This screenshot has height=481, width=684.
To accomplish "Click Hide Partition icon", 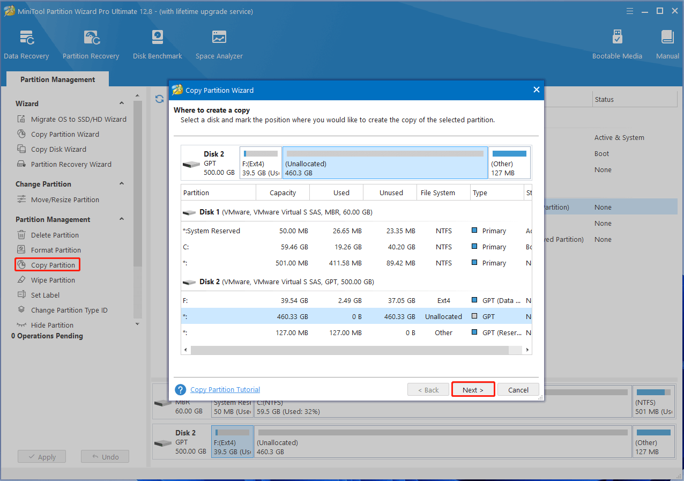I will pos(21,325).
